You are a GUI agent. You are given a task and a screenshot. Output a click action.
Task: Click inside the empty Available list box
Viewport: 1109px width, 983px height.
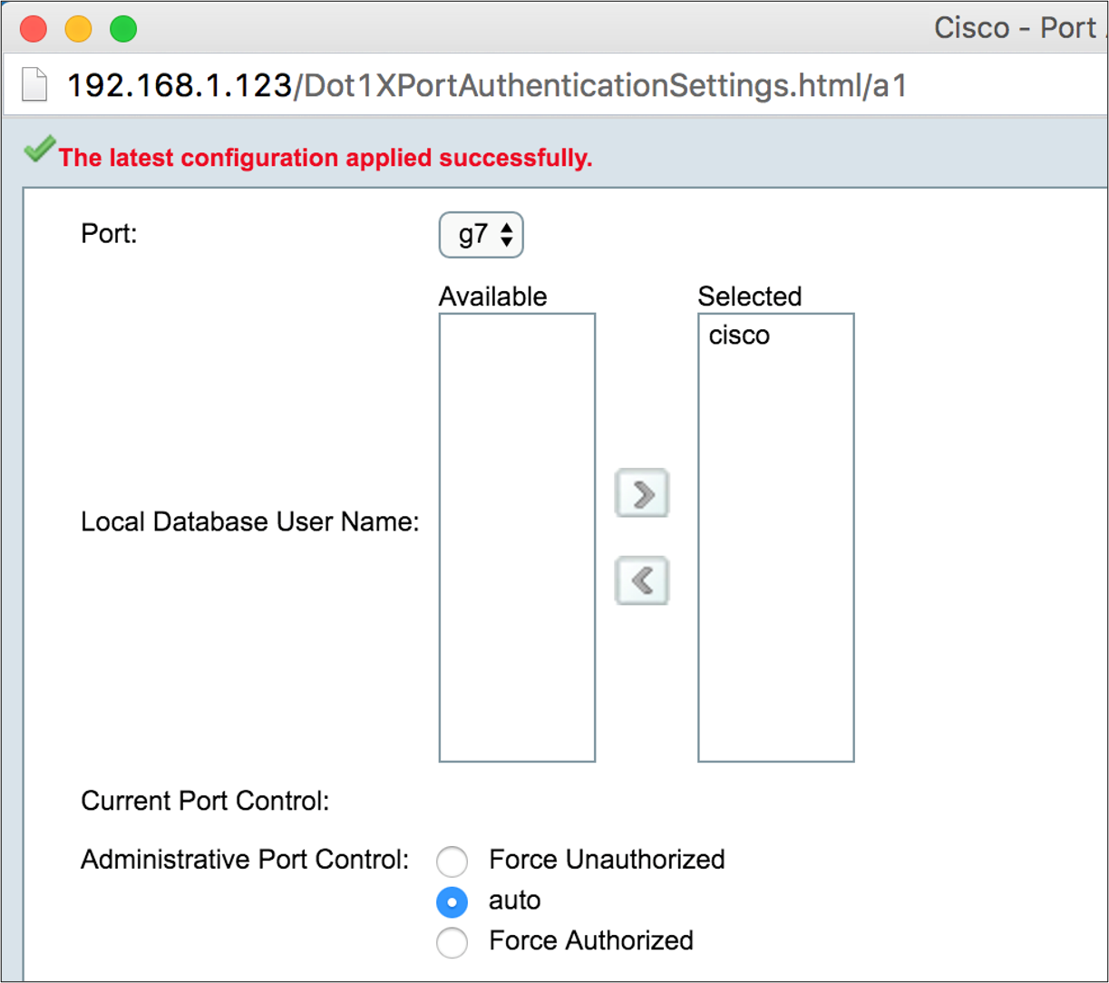tap(517, 538)
